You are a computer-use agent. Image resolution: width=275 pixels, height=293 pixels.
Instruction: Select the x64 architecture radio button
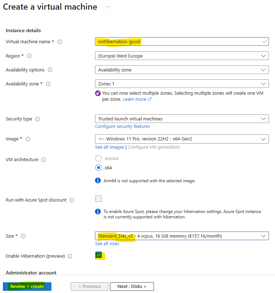(x=99, y=168)
